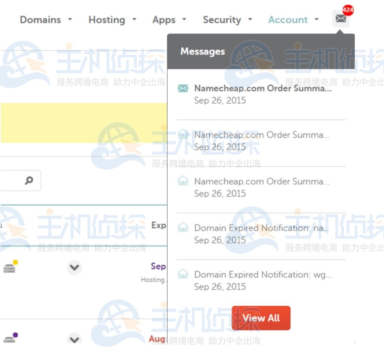Click the dropdown arrow next to Apps
This screenshot has width=384, height=353.
coord(184,19)
